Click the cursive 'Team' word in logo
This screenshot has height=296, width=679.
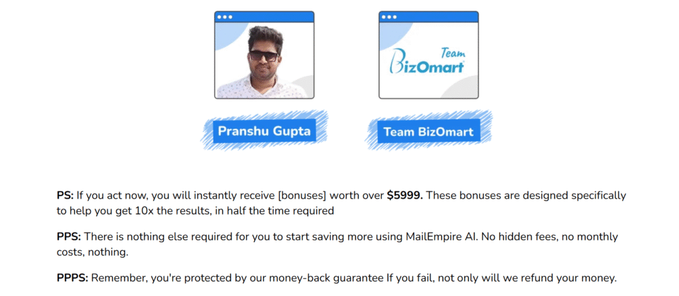point(452,53)
